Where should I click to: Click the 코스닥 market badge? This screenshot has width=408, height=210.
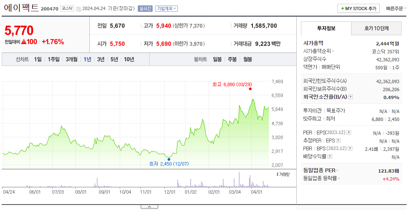pos(68,8)
